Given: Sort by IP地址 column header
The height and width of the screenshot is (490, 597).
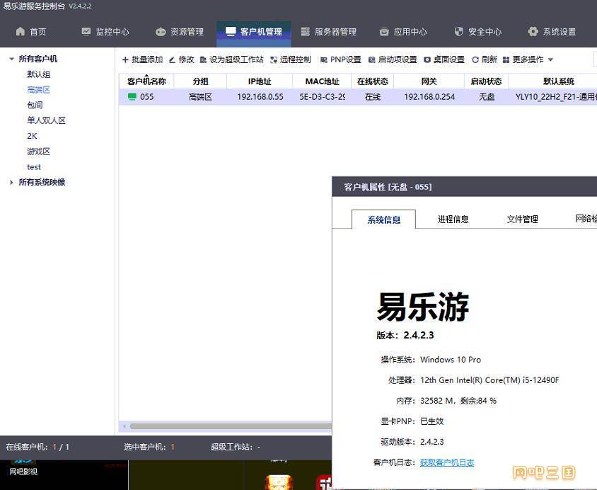Looking at the screenshot, I should coord(260,81).
